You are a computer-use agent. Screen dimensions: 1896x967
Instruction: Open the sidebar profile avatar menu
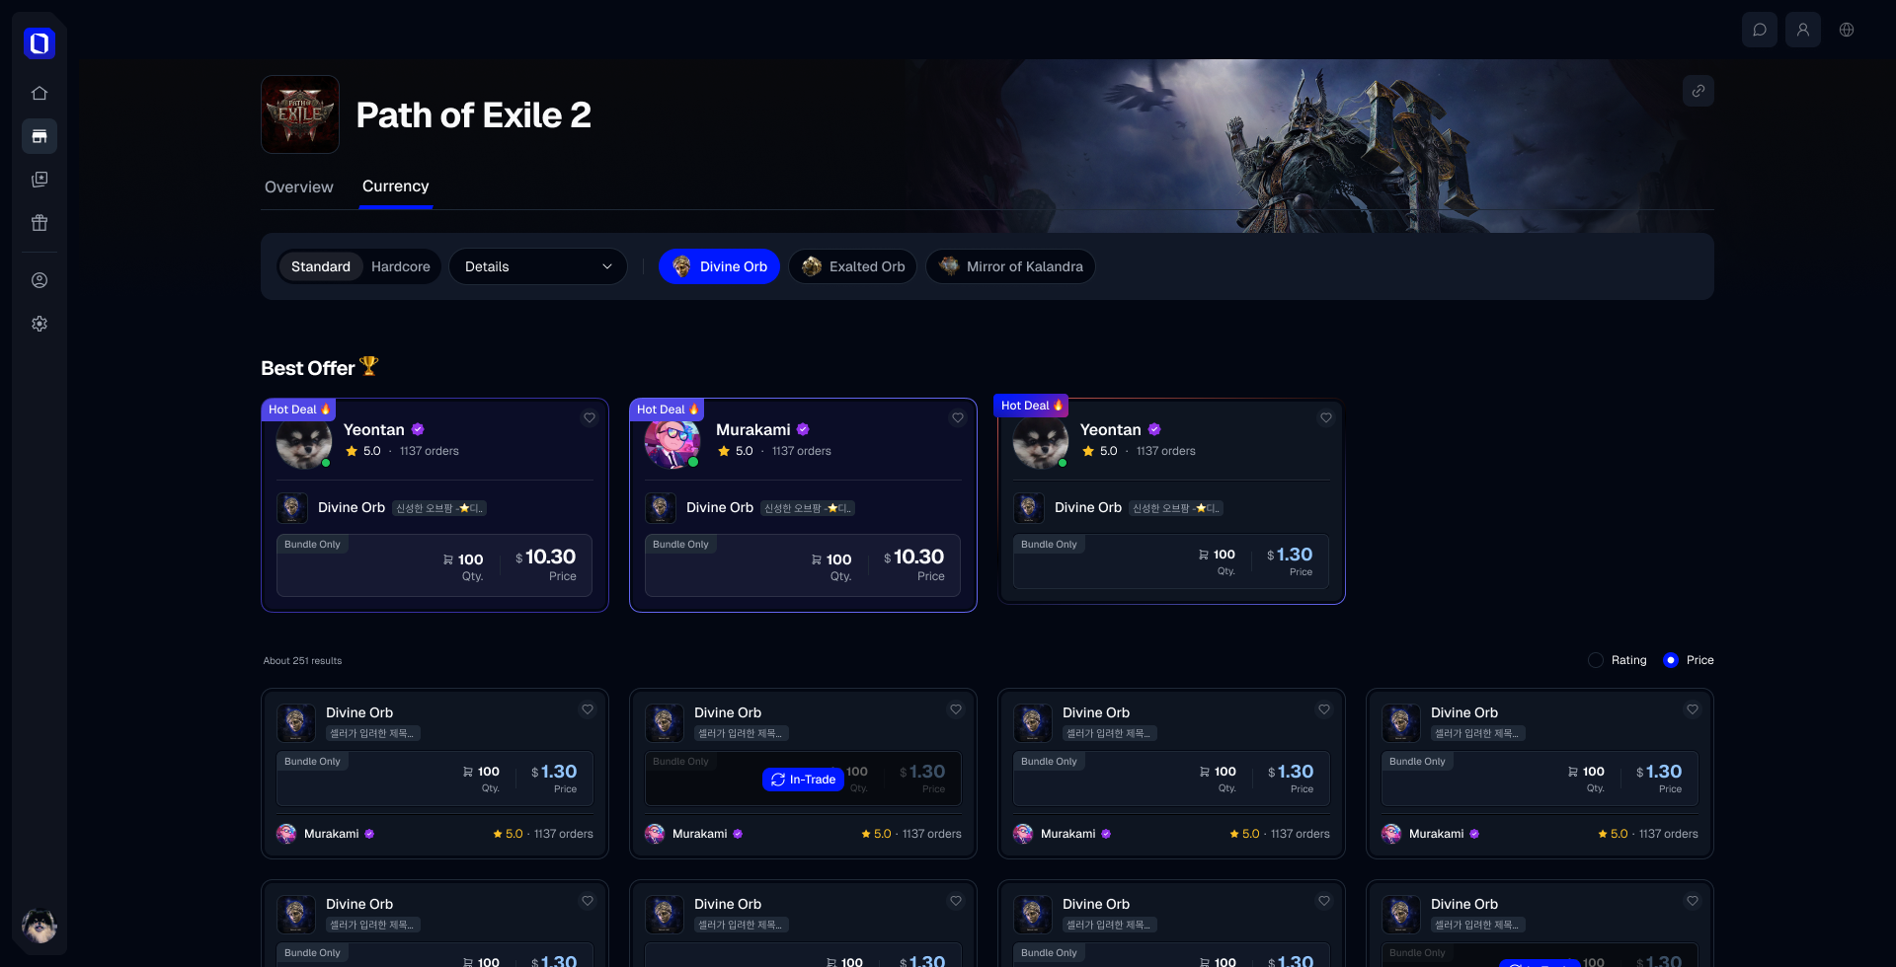(x=39, y=926)
